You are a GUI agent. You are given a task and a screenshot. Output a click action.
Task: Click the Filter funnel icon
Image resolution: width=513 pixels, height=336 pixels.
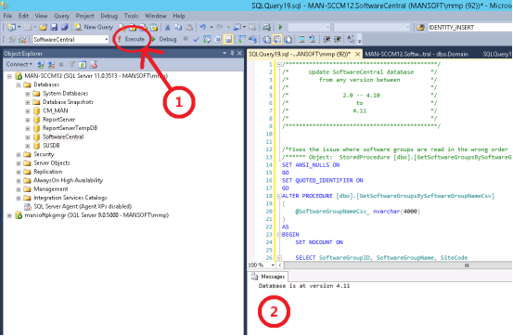click(71, 65)
